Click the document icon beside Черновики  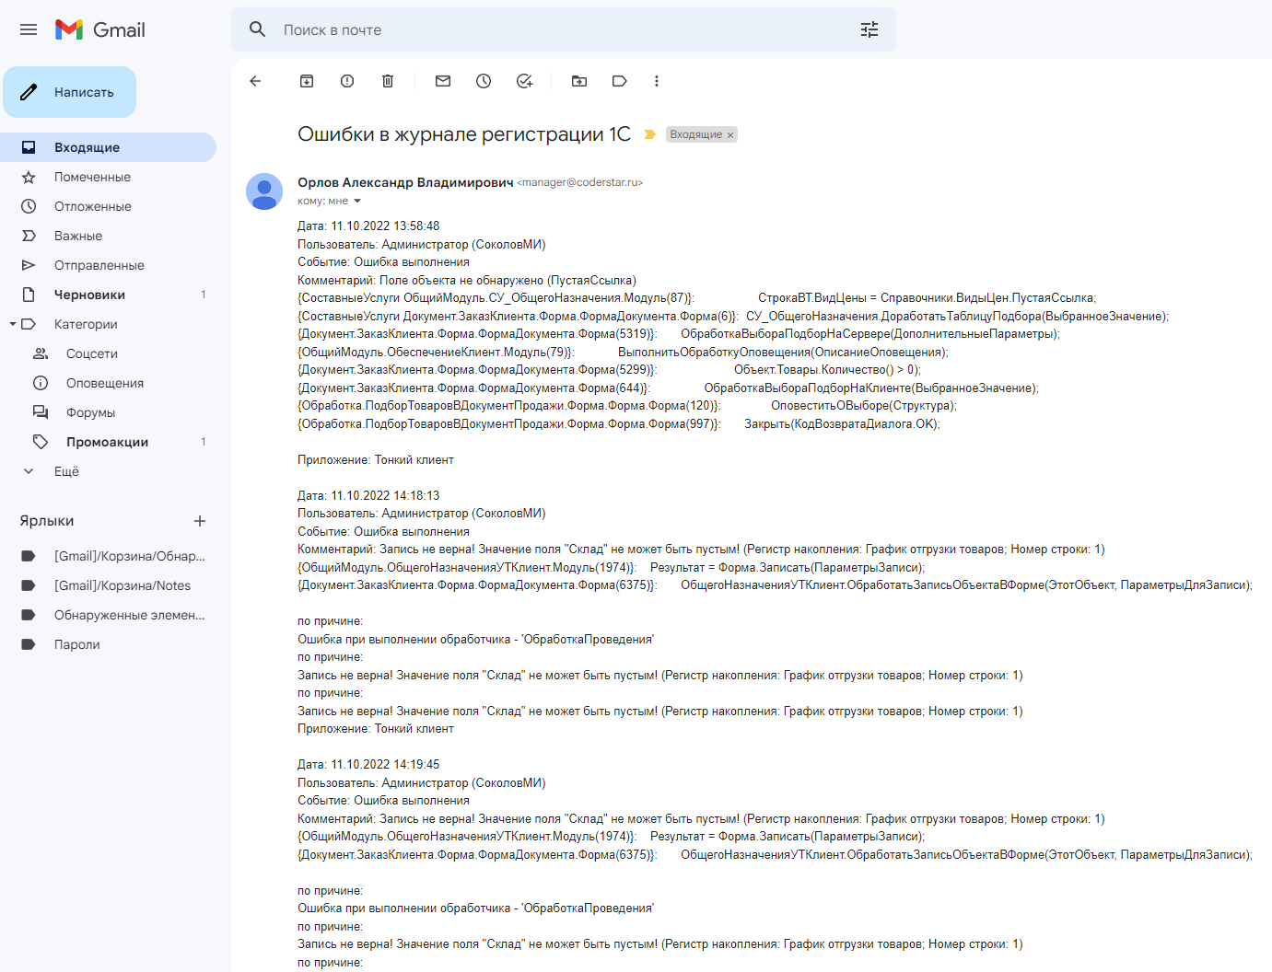click(29, 295)
